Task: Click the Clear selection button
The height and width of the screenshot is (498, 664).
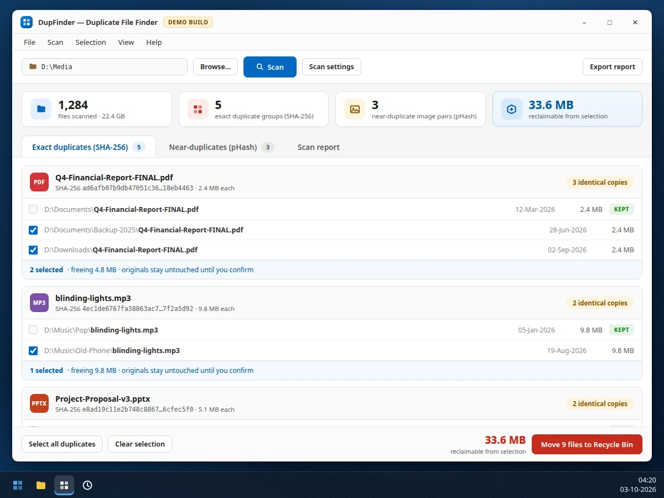Action: (140, 444)
